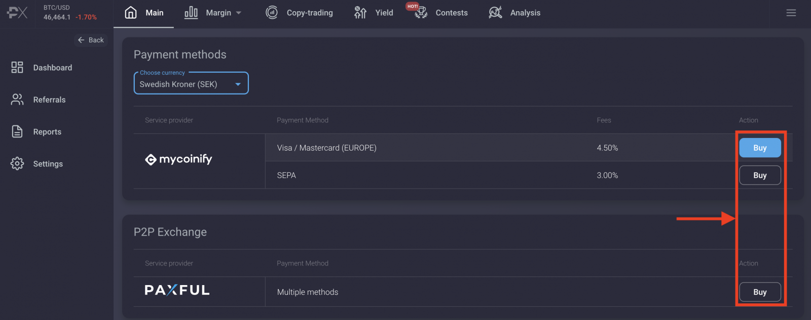This screenshot has height=320, width=811.
Task: Buy via Paxful multiple methods
Action: coord(760,292)
